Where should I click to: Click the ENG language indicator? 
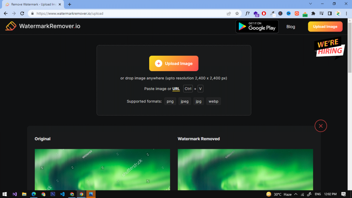click(318, 194)
